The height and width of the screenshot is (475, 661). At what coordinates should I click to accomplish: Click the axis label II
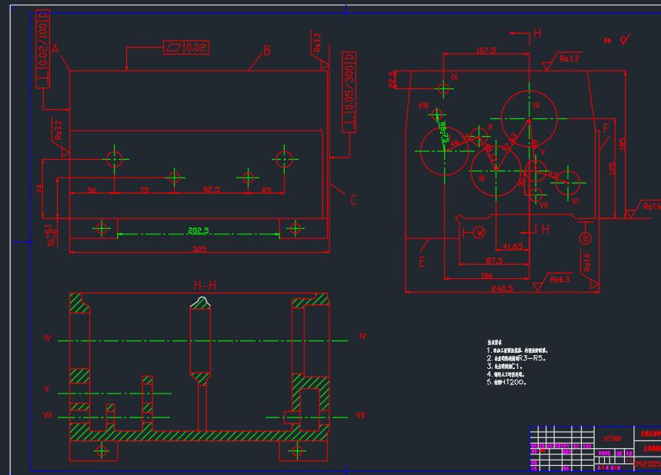coord(490,127)
